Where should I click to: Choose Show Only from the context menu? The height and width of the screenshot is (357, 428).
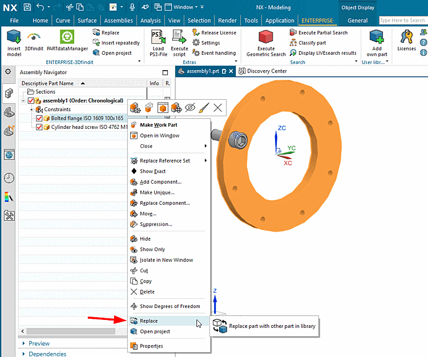[169, 249]
